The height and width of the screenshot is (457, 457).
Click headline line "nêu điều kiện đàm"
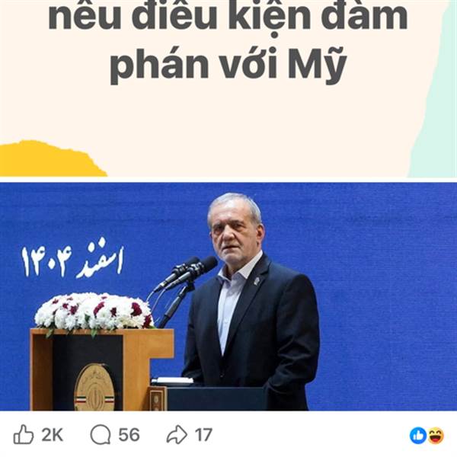228,18
